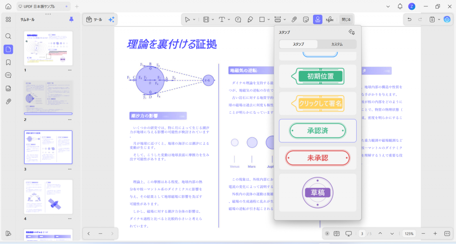
Task: Click the page number field showing 3
Action: pos(362,233)
